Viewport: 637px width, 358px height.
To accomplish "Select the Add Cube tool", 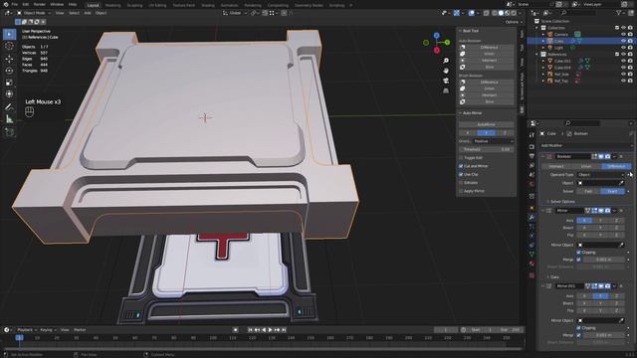I will pos(9,132).
